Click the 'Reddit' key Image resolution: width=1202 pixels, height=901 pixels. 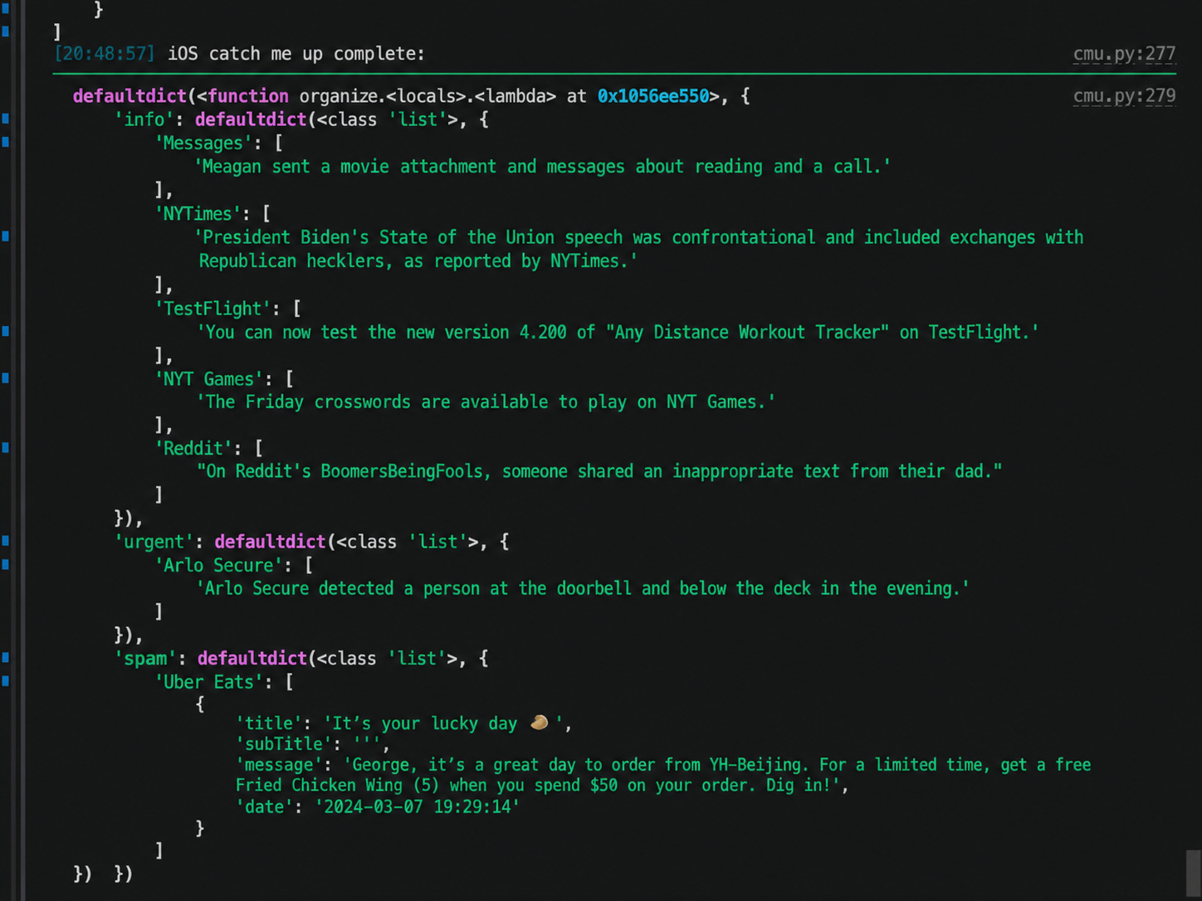[x=194, y=449]
